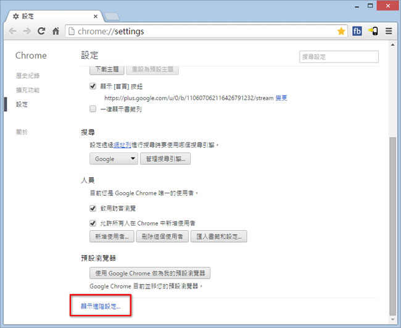Click the vertical scrollbar thumb
Screen dimensions: 401x328
point(392,226)
